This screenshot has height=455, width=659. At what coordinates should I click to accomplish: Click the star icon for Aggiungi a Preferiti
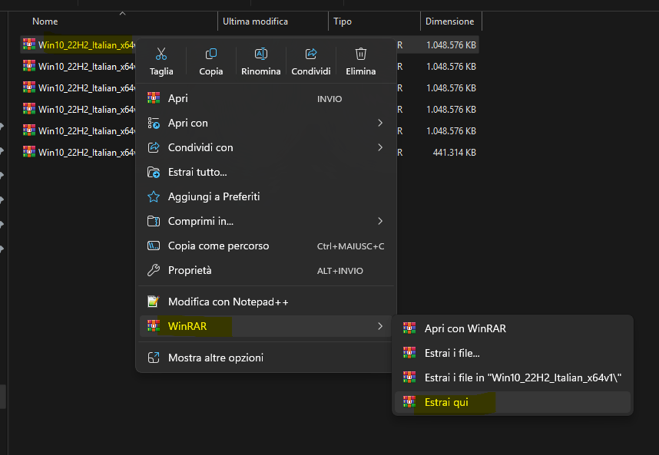point(154,197)
